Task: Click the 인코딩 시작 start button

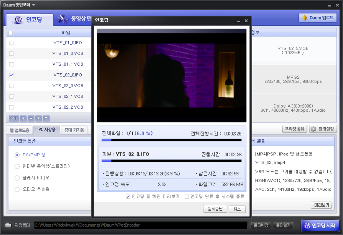Action: click(320, 226)
